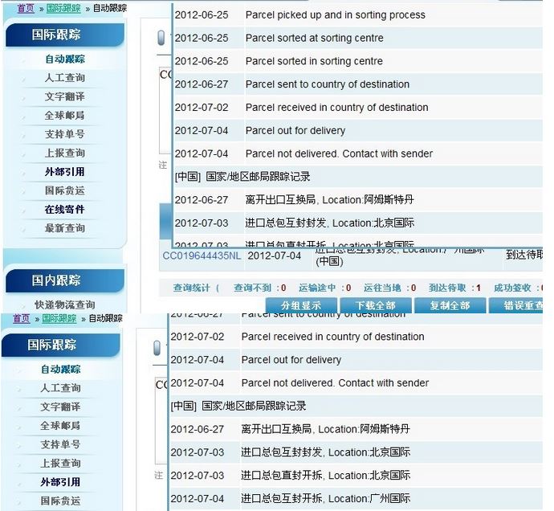The image size is (554, 511).
Task: Click the 2012-07-04 date beside CC019644435NL
Action: point(274,255)
